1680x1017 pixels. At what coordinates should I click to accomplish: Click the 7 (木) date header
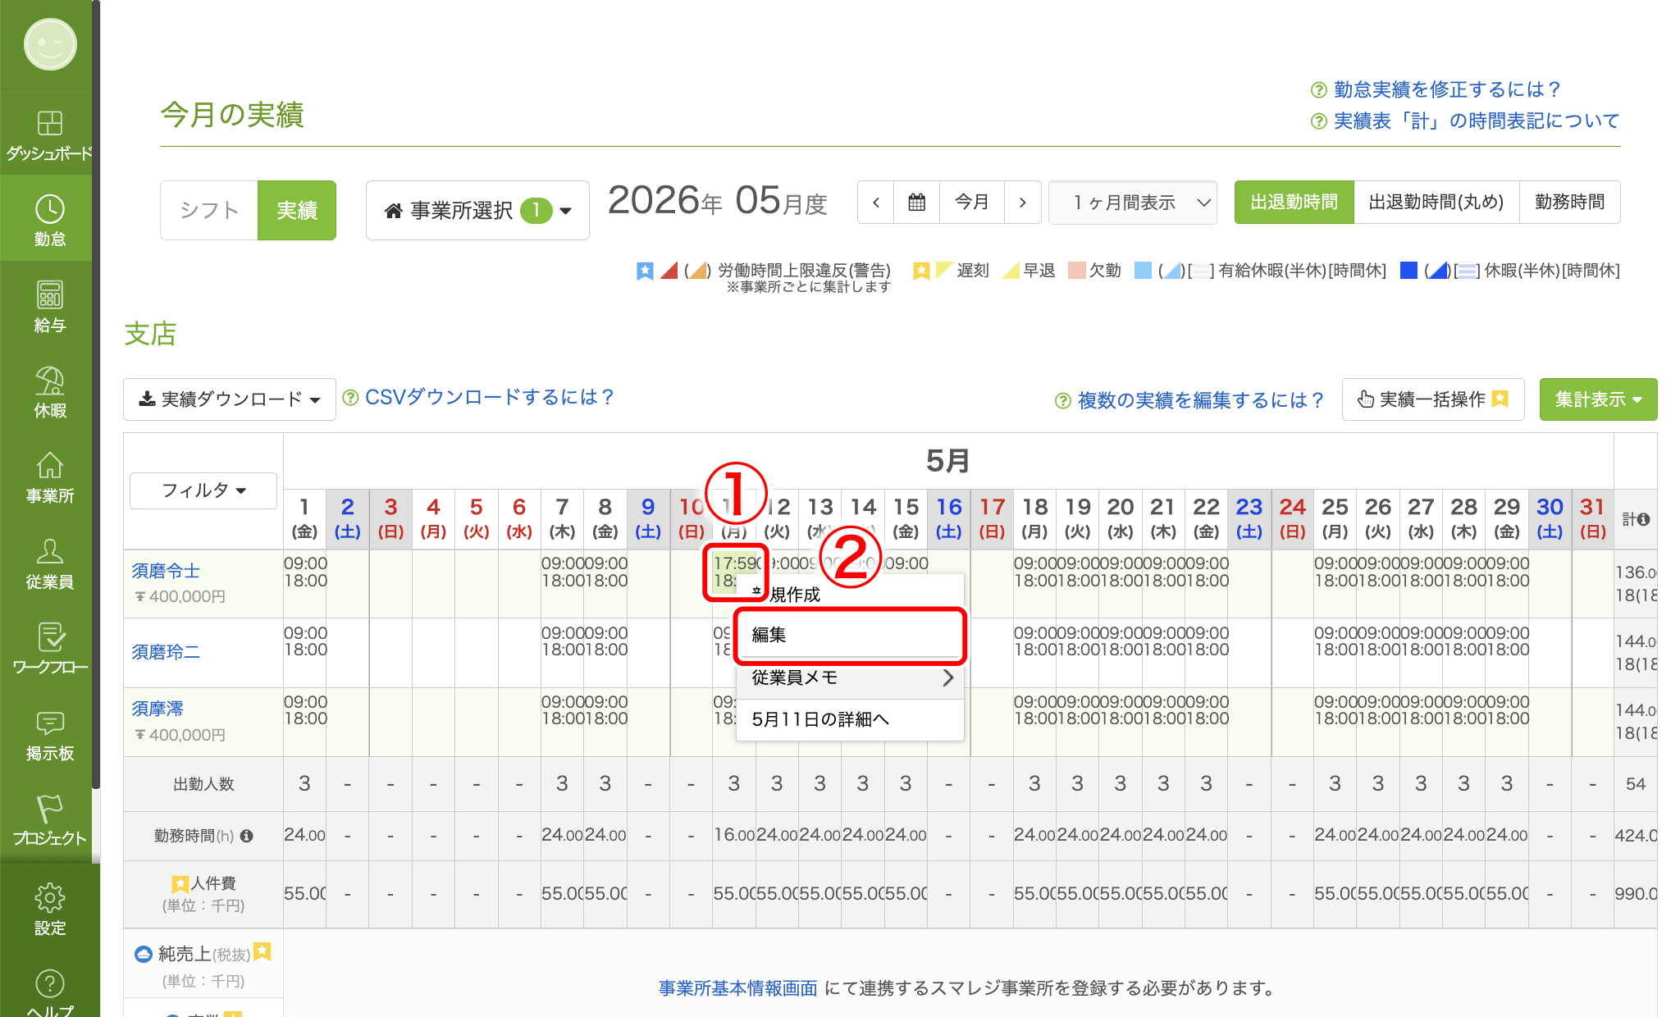pos(562,518)
